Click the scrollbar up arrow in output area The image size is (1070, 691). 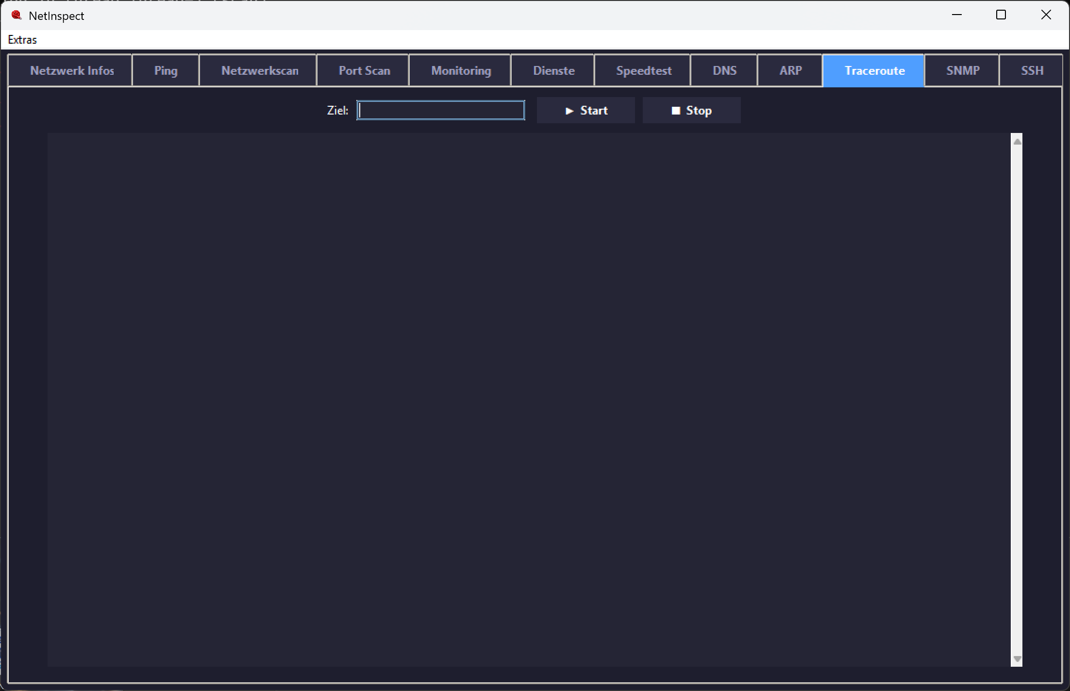[x=1017, y=141]
